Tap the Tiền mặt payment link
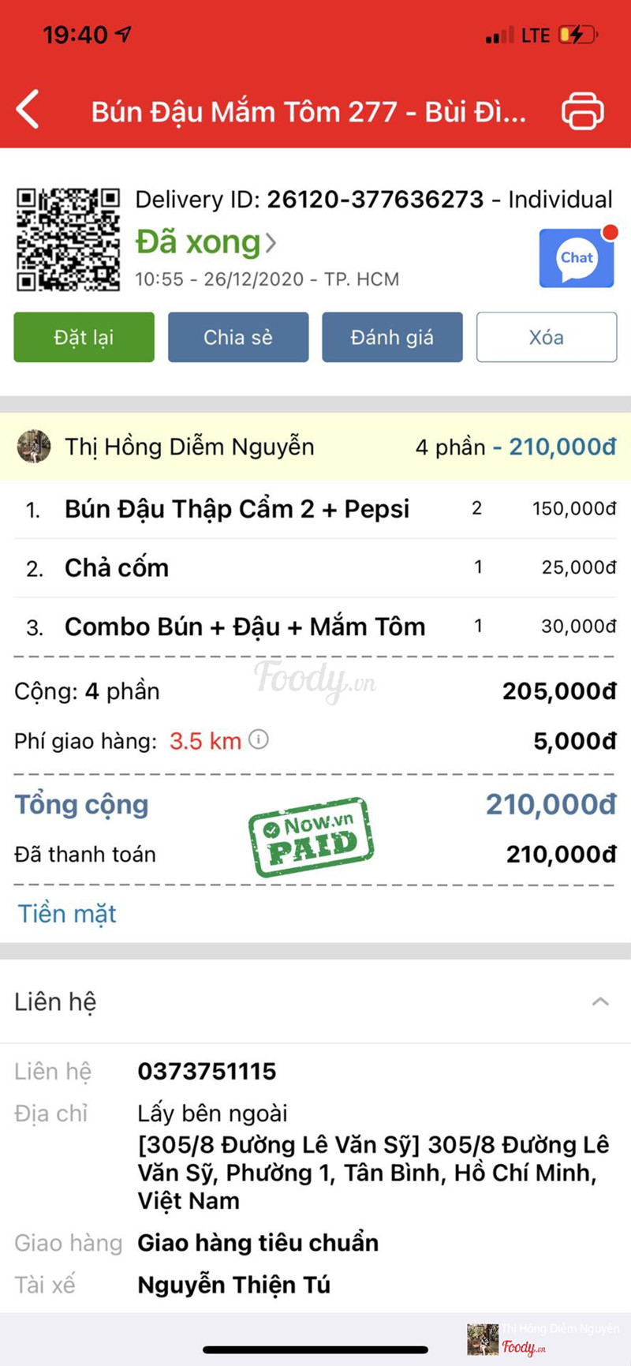631x1366 pixels. (x=67, y=914)
